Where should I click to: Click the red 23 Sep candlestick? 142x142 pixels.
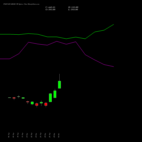[37, 105]
